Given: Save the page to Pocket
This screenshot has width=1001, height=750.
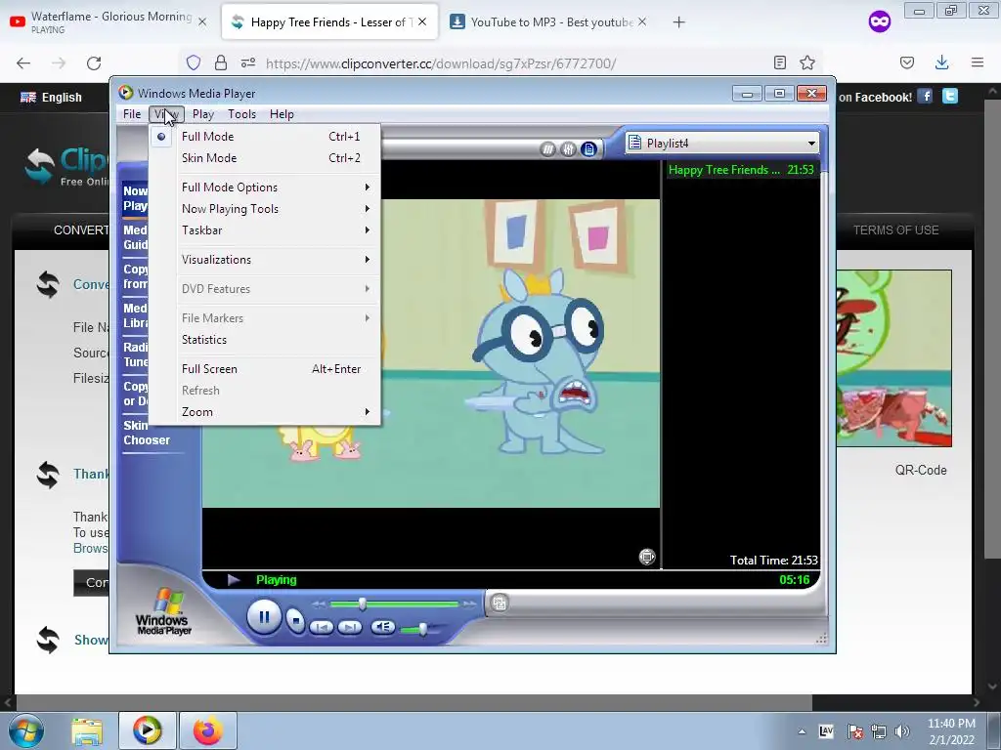Looking at the screenshot, I should [x=907, y=62].
